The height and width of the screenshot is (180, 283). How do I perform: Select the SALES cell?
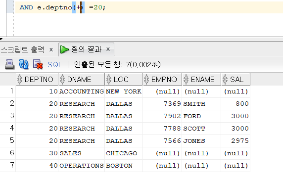pos(82,153)
